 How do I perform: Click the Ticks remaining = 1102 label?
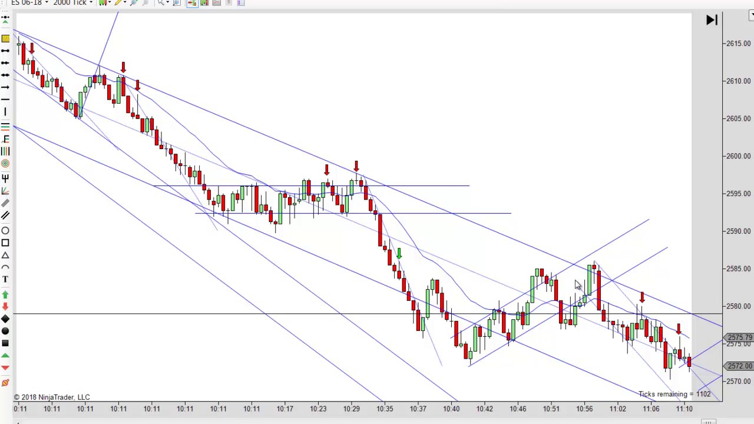pyautogui.click(x=674, y=394)
